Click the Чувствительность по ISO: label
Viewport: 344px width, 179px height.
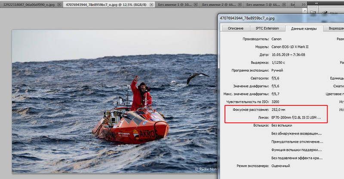click(248, 102)
